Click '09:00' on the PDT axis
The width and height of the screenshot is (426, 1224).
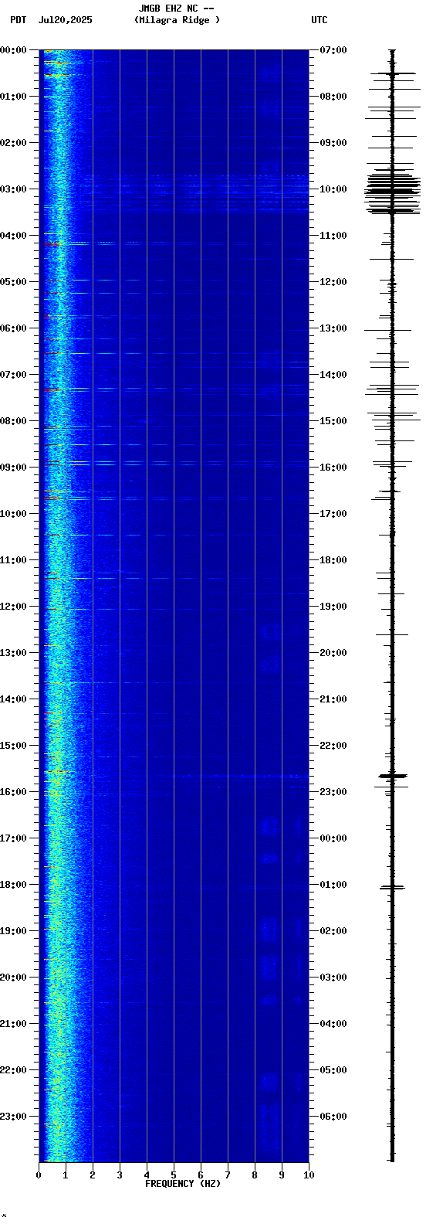pos(13,467)
